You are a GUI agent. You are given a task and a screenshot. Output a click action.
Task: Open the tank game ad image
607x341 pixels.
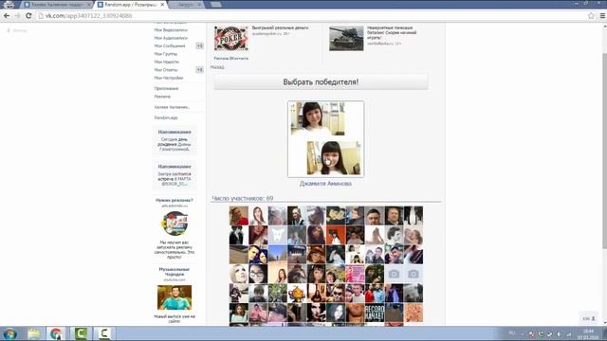coord(346,38)
